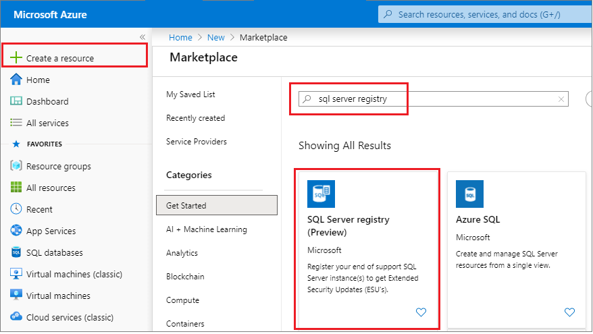Click the magnifier icon in top search bar

388,14
